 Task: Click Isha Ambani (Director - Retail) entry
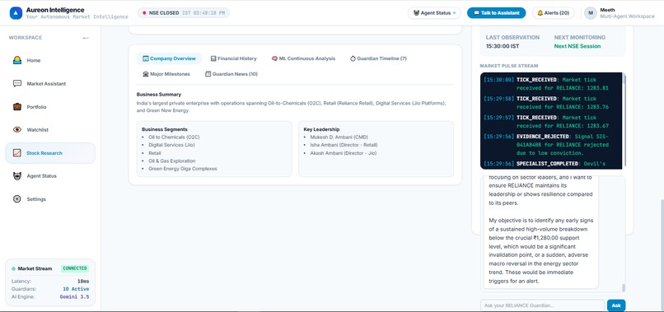pyautogui.click(x=344, y=145)
